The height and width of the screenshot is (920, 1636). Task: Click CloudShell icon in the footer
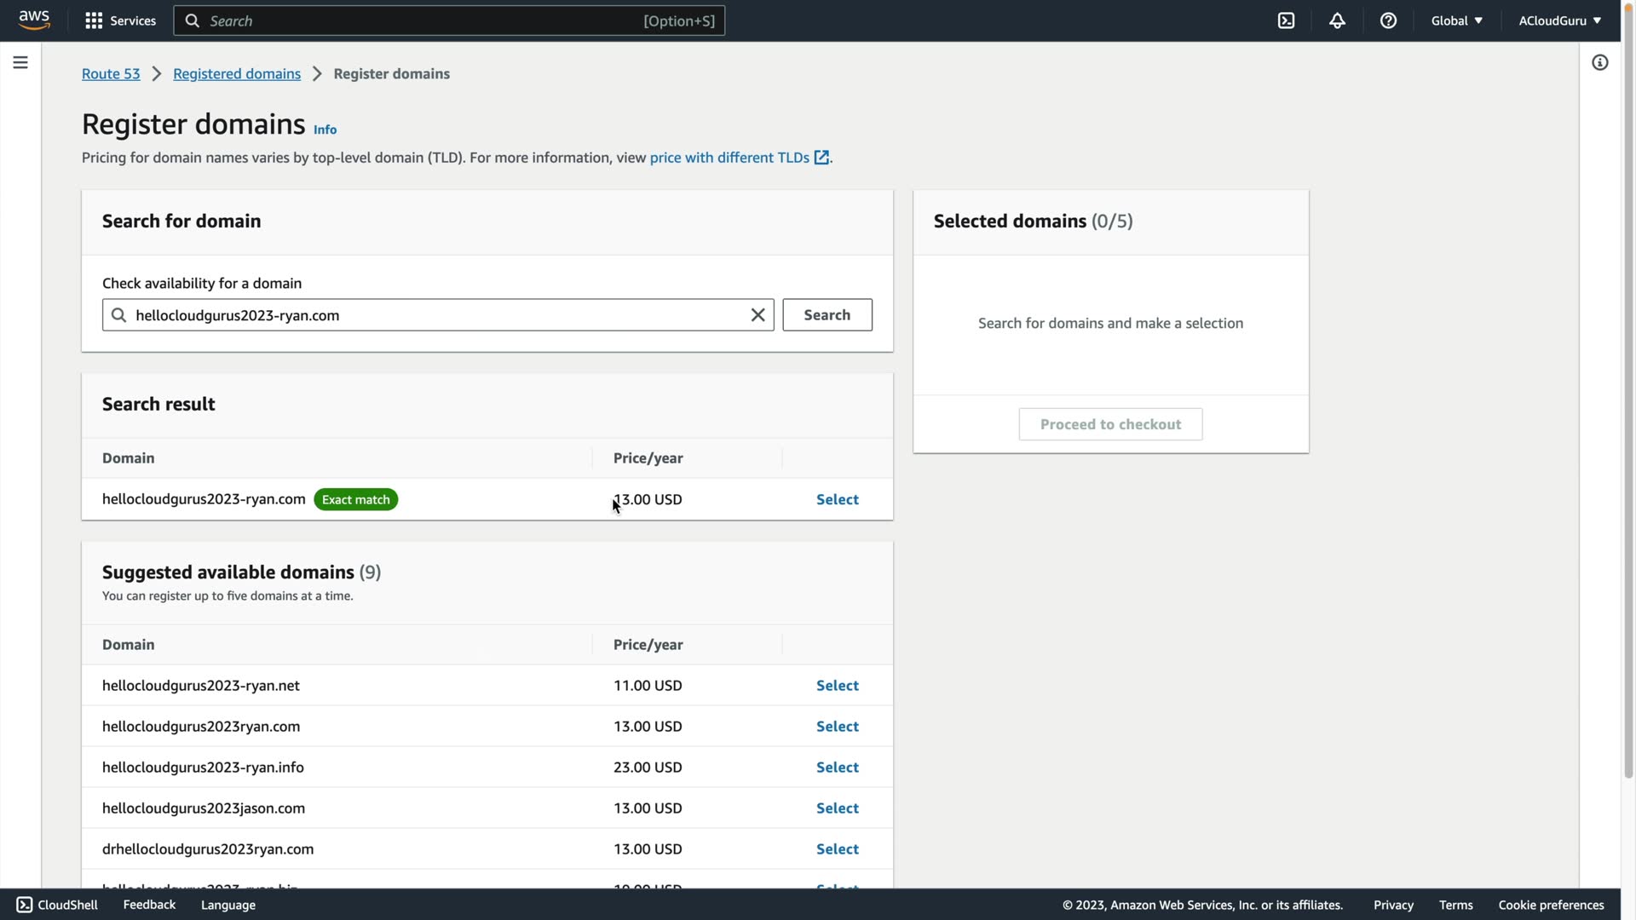point(25,905)
